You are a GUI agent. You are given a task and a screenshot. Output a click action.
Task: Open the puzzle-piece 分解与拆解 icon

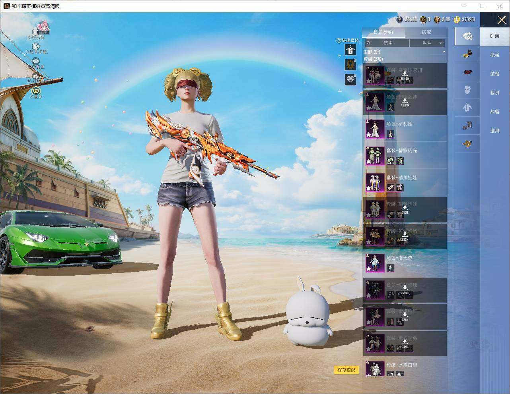click(x=36, y=46)
